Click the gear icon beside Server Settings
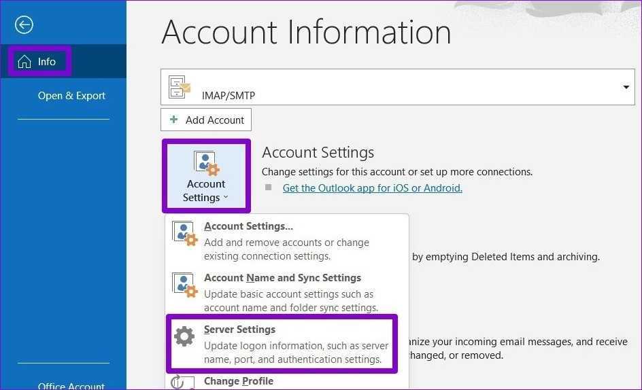The image size is (642, 390). 184,337
